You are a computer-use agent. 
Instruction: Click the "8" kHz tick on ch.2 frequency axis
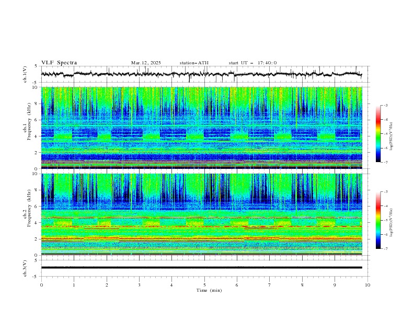37,190
